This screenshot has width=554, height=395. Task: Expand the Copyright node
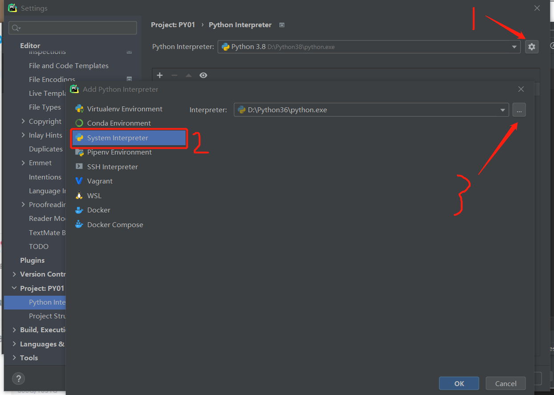pos(23,121)
